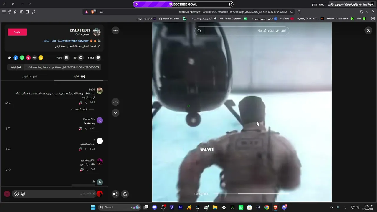
Task: Open Kamel Sta's purple K avatar
Action: (100, 120)
